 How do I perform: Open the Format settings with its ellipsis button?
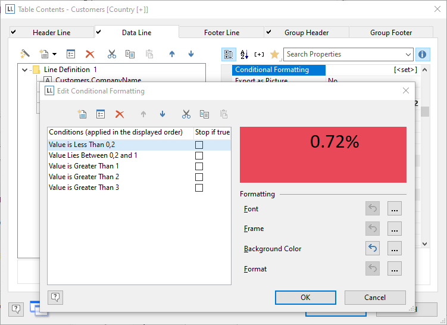[395, 268]
